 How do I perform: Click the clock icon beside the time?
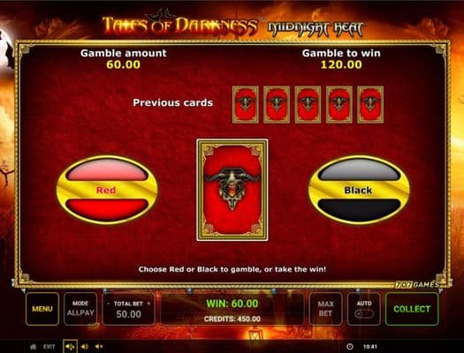point(349,347)
